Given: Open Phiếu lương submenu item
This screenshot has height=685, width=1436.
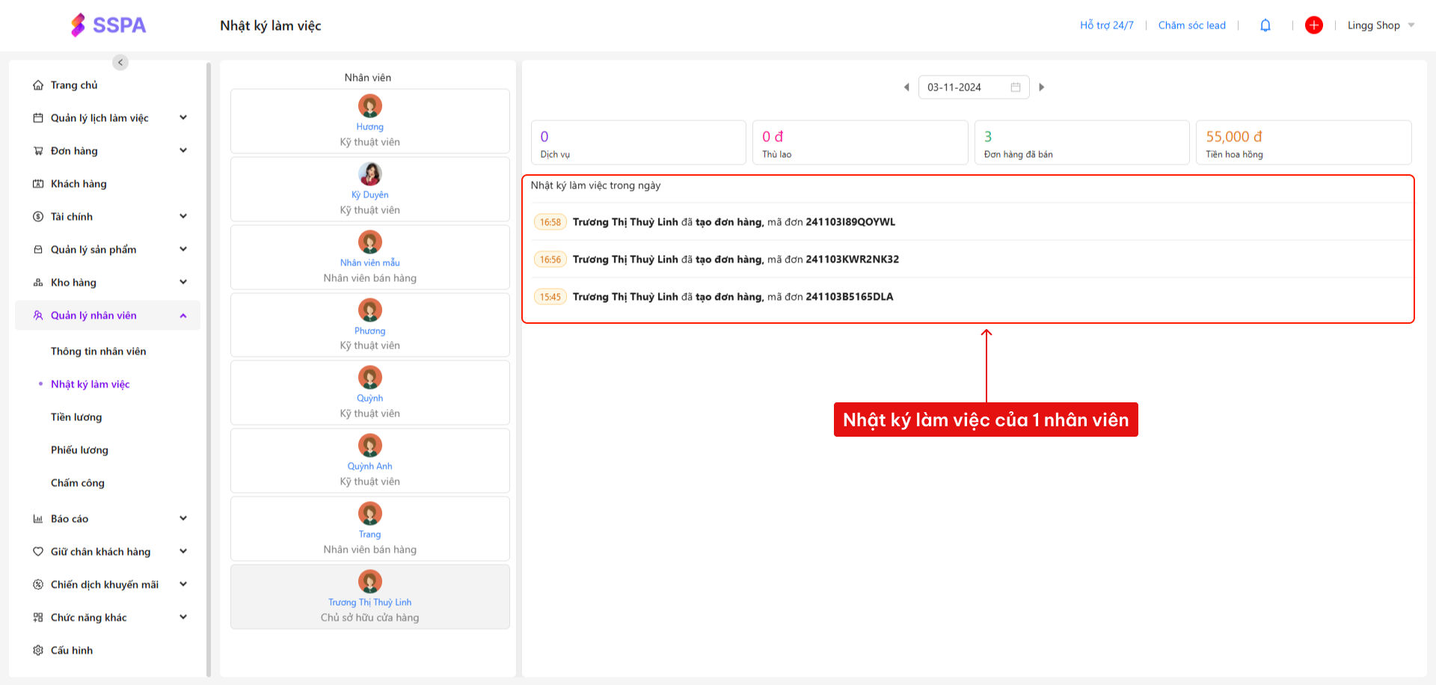Looking at the screenshot, I should tap(79, 450).
